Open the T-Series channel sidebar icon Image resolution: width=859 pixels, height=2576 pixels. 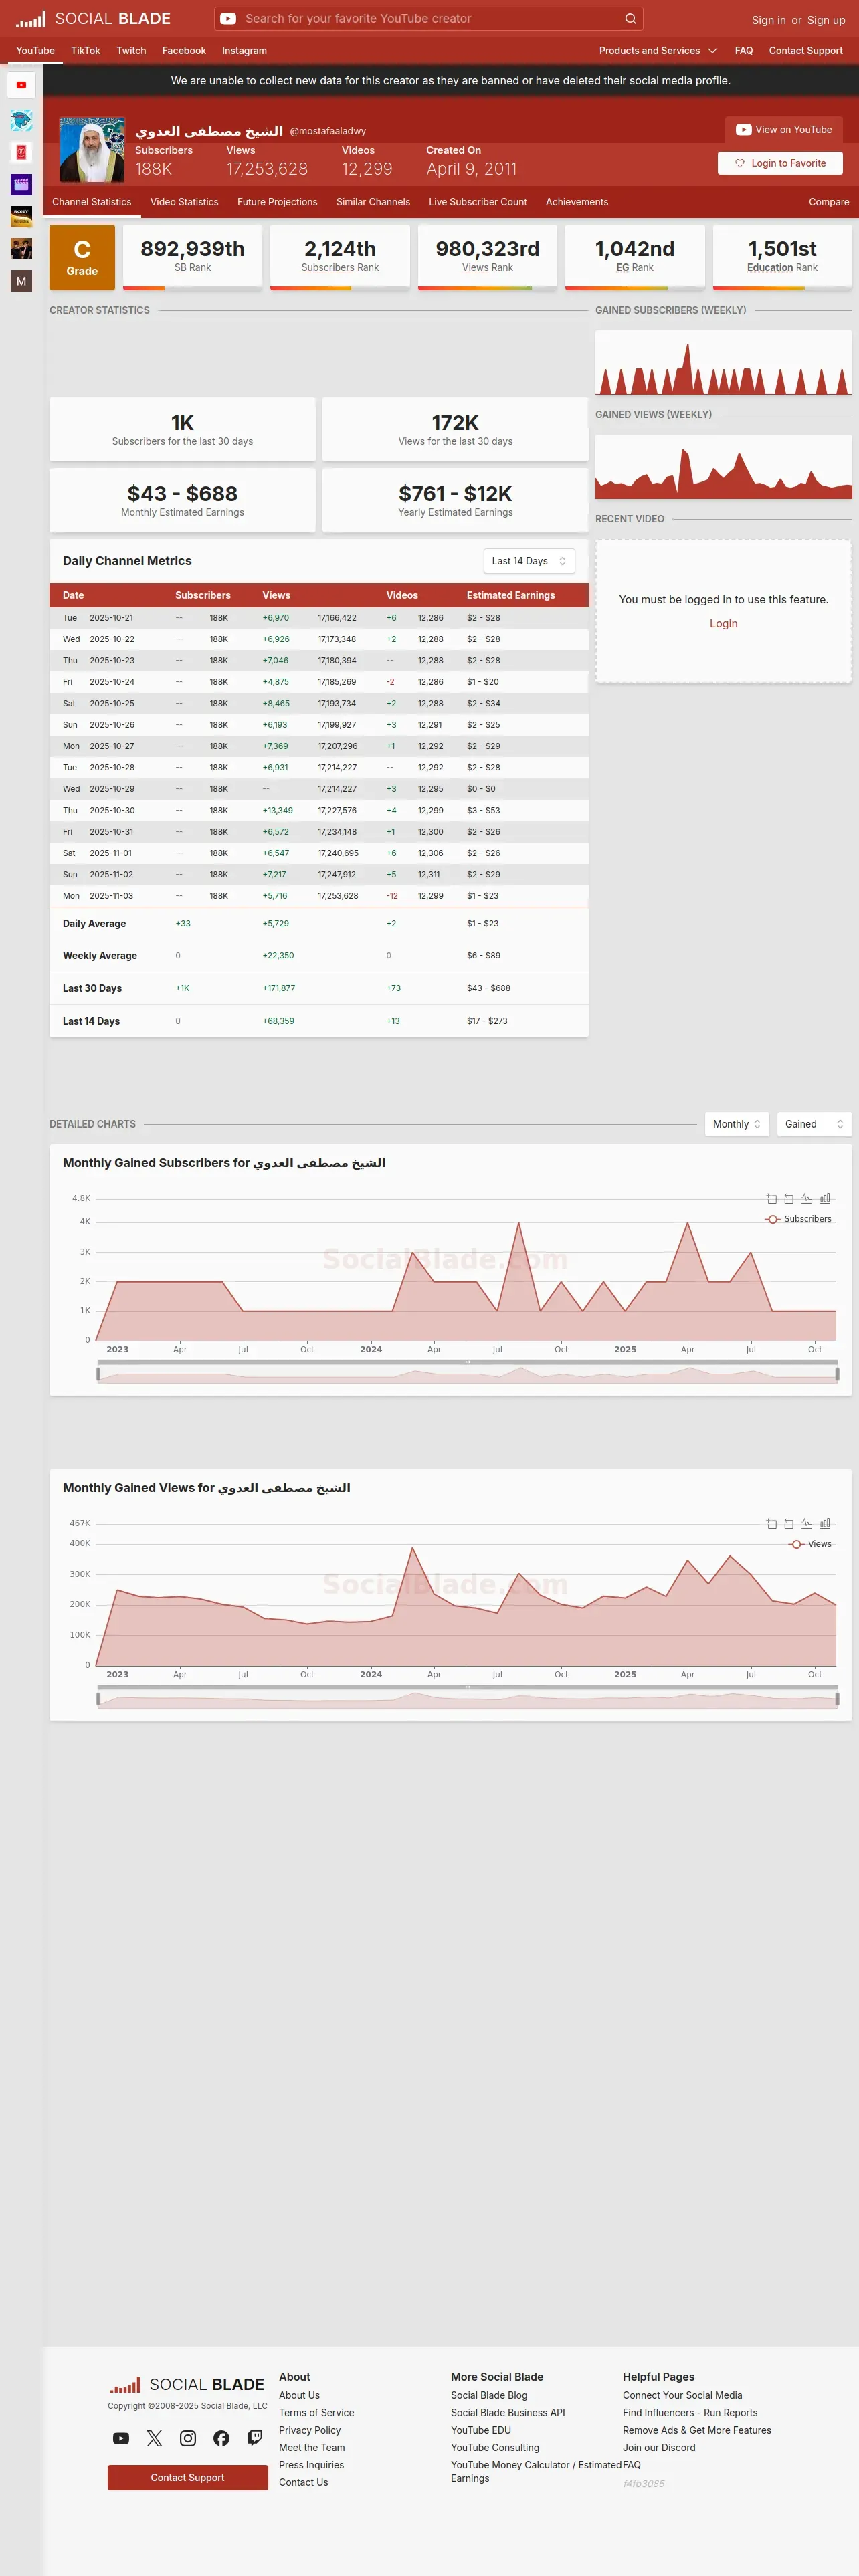pyautogui.click(x=21, y=152)
